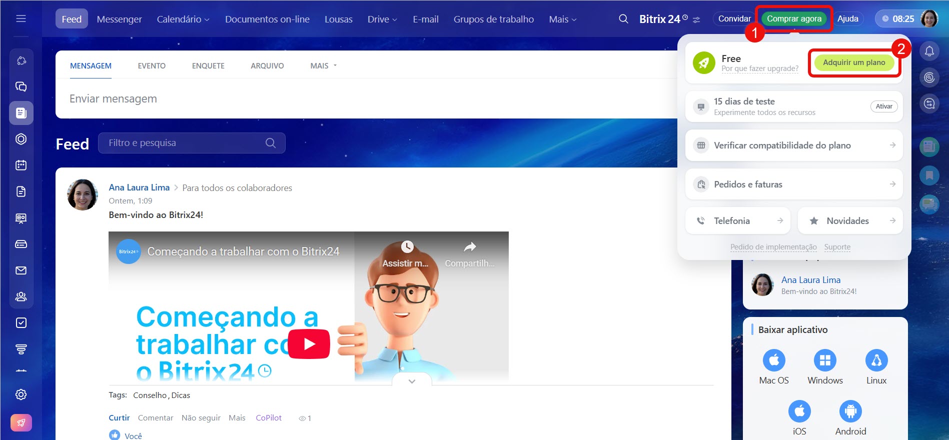Click the Webmail envelope sidebar icon
The image size is (949, 440).
pyautogui.click(x=21, y=270)
